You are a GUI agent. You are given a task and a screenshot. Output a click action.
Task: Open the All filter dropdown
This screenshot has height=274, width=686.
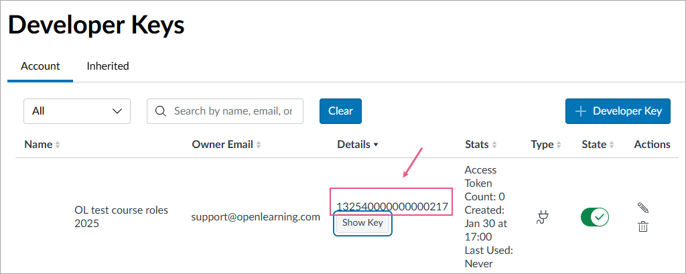[x=77, y=111]
